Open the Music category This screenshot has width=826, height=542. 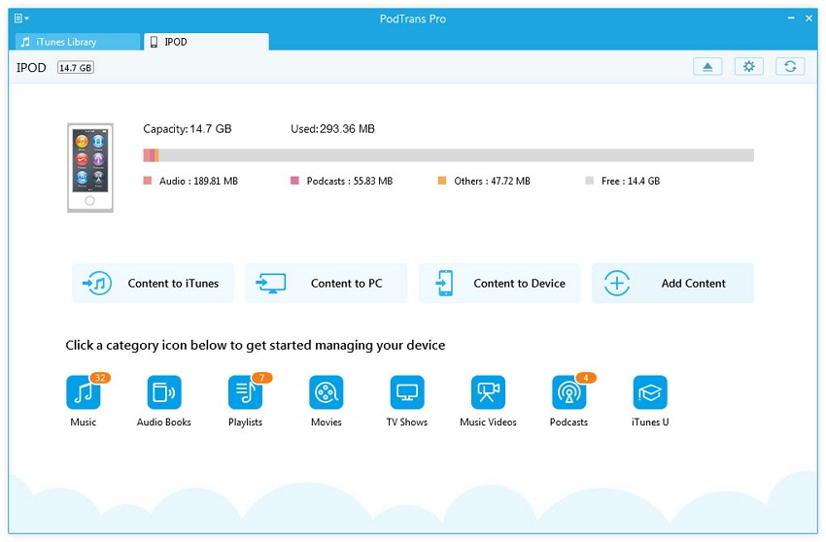coord(83,392)
